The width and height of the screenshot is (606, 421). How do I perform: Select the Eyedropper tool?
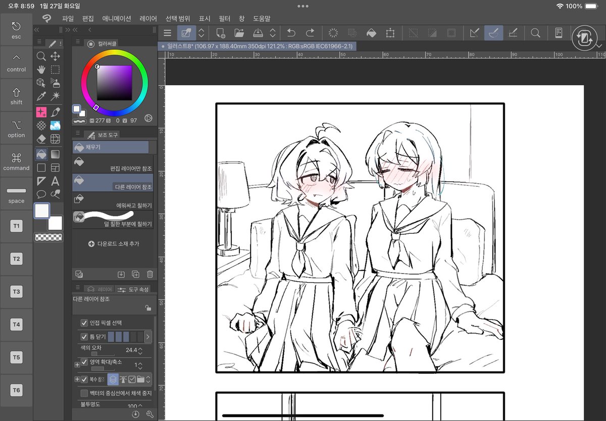pos(41,97)
